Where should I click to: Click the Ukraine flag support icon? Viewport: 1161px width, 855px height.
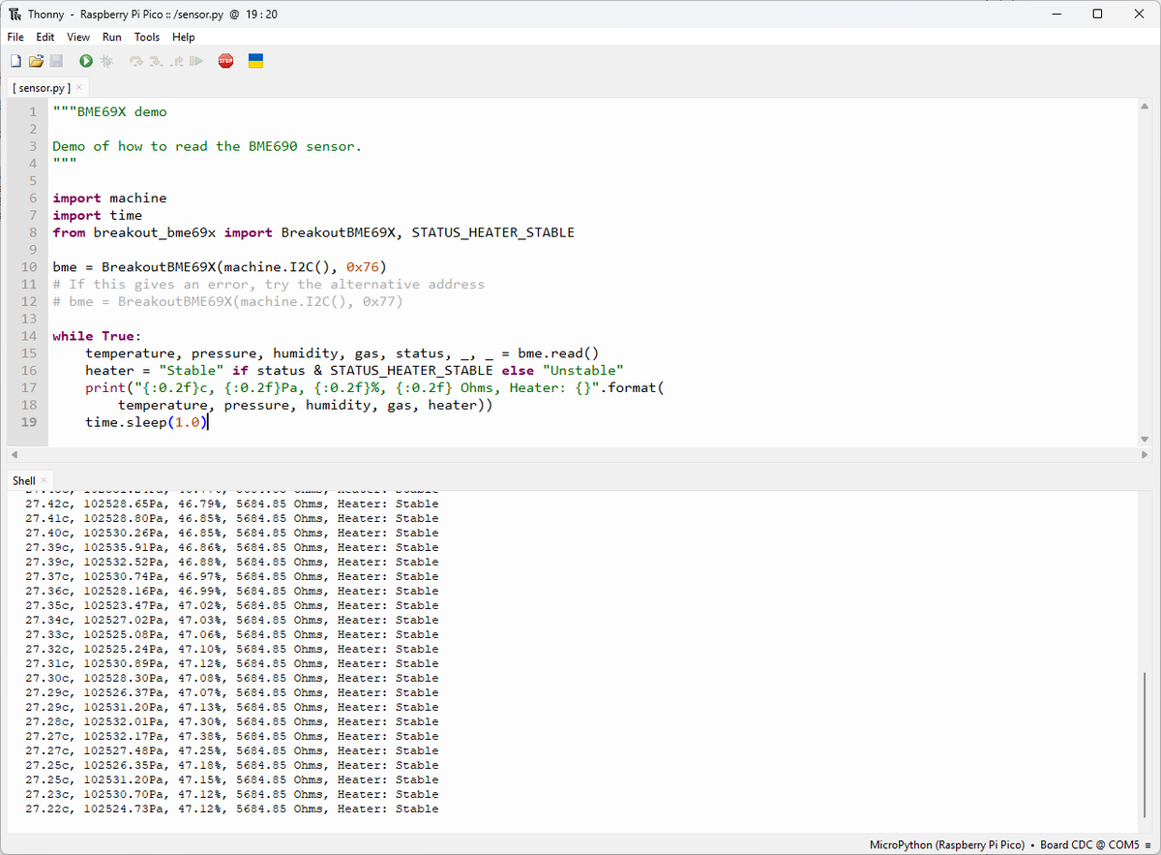[x=256, y=61]
